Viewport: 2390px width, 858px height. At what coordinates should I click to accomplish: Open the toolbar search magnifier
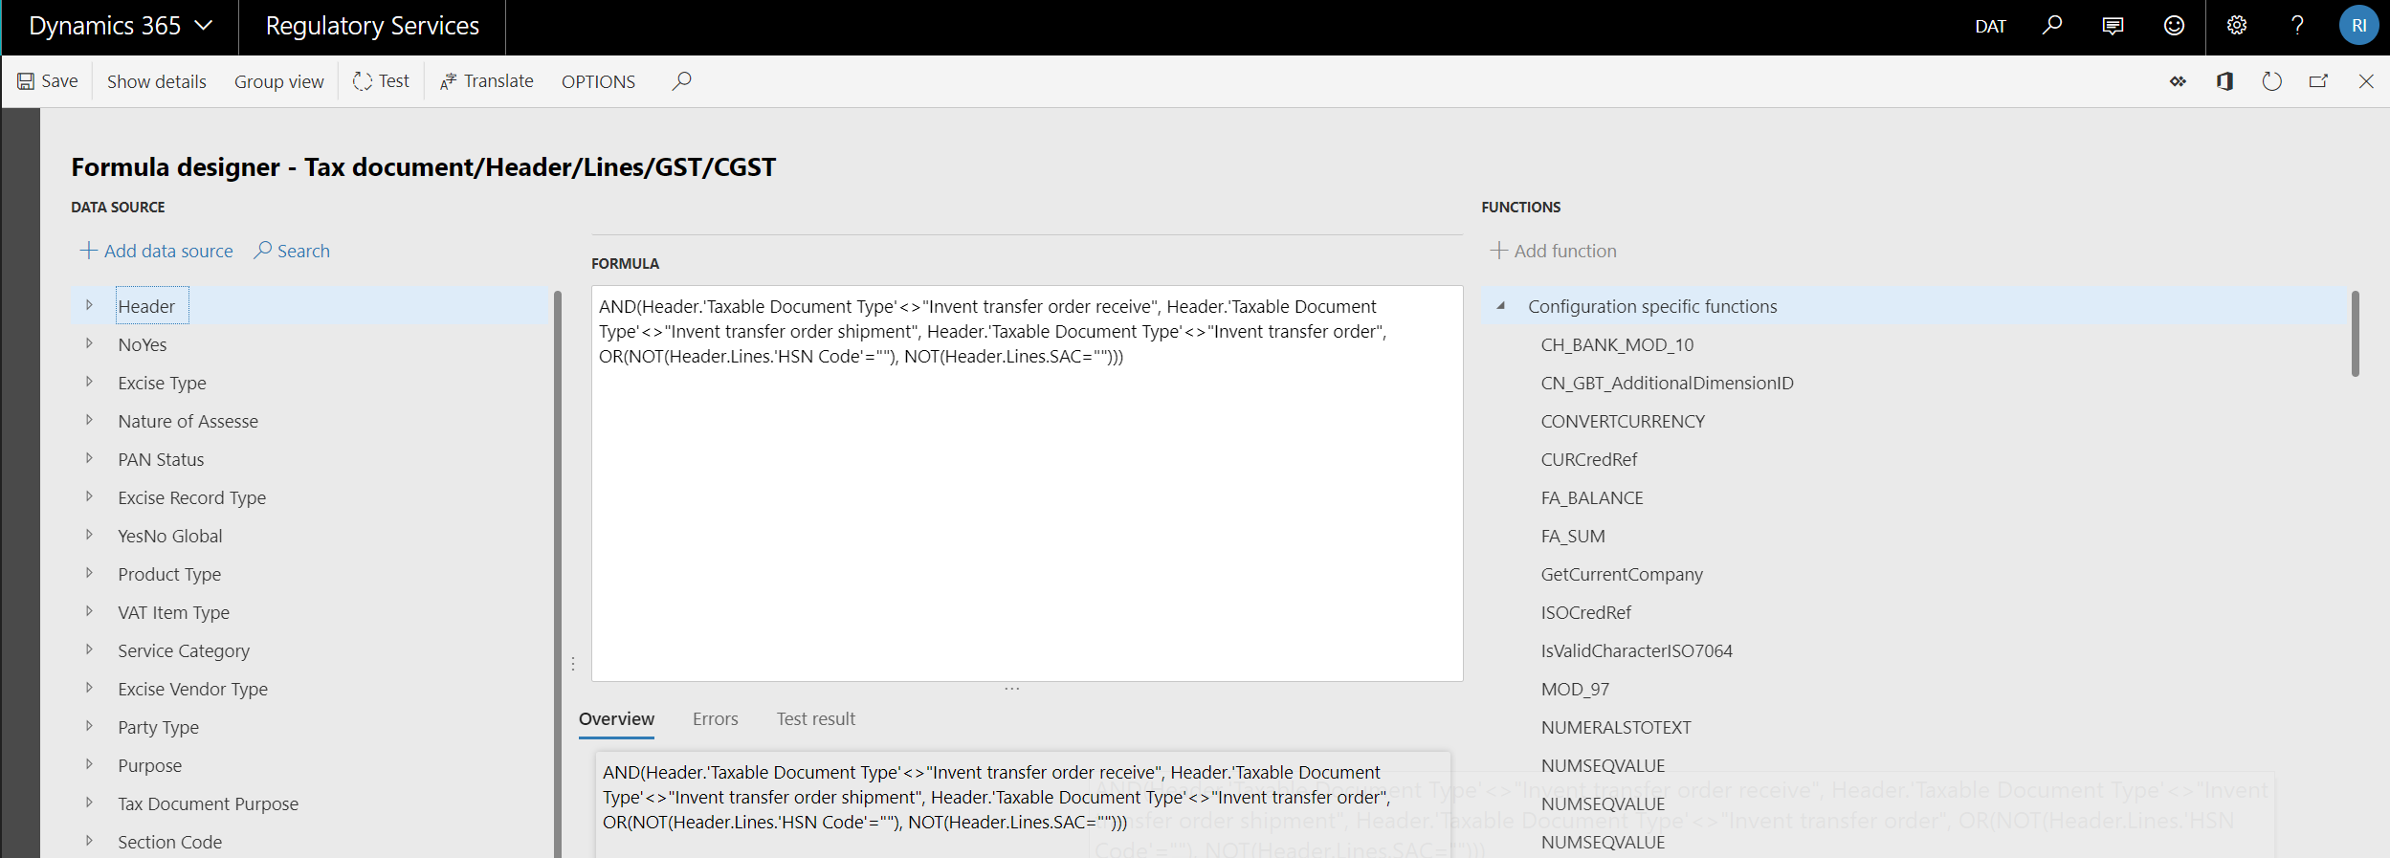pos(681,81)
